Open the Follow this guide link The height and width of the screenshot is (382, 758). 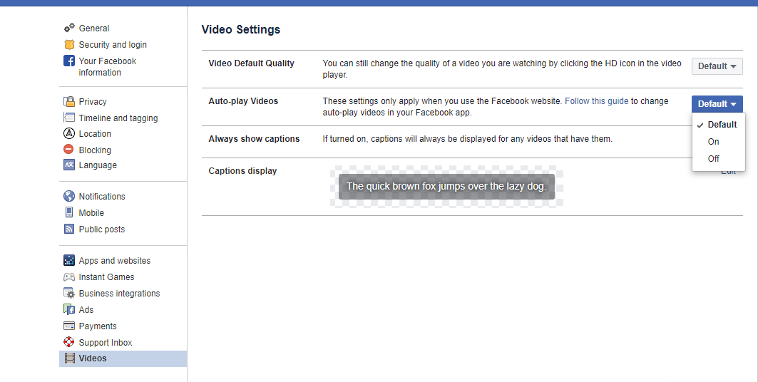pyautogui.click(x=597, y=101)
